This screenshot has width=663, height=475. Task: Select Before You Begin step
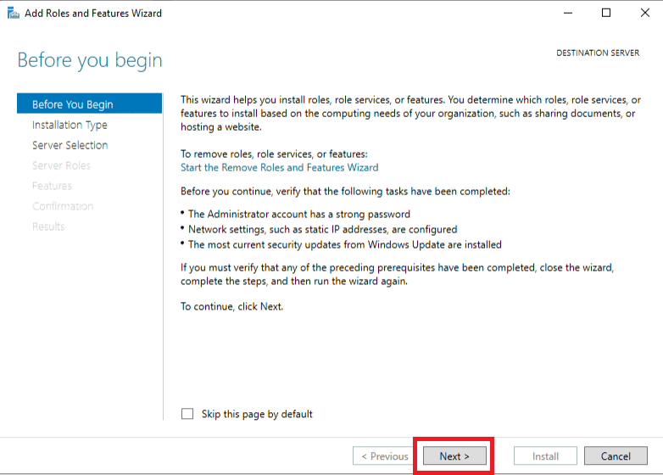coord(89,104)
